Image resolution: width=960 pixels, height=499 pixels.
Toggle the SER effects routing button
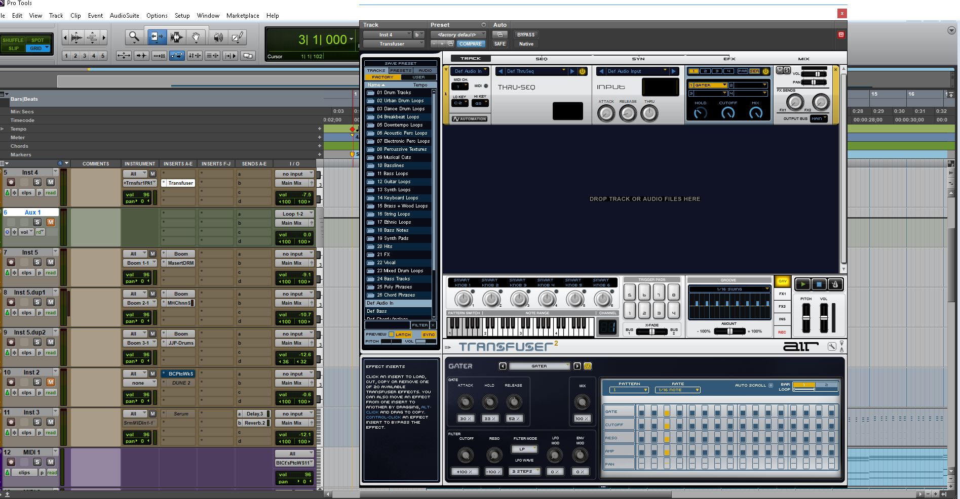[754, 71]
